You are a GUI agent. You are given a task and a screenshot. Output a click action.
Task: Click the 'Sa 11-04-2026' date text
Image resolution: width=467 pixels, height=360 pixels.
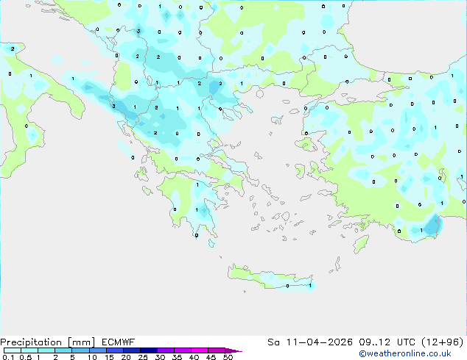(x=310, y=342)
